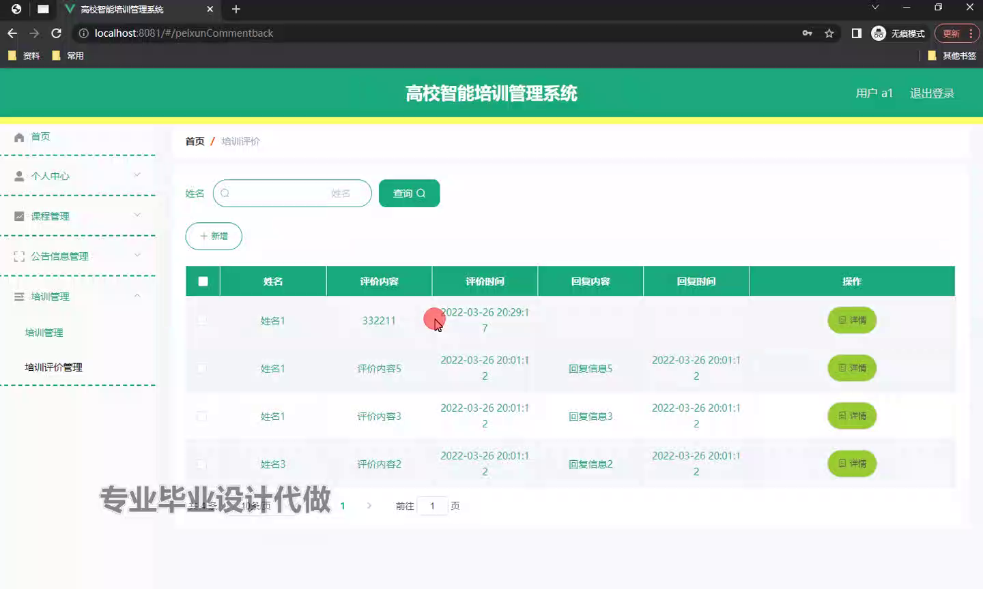Click the 培训评价 breadcrumb text

241,141
